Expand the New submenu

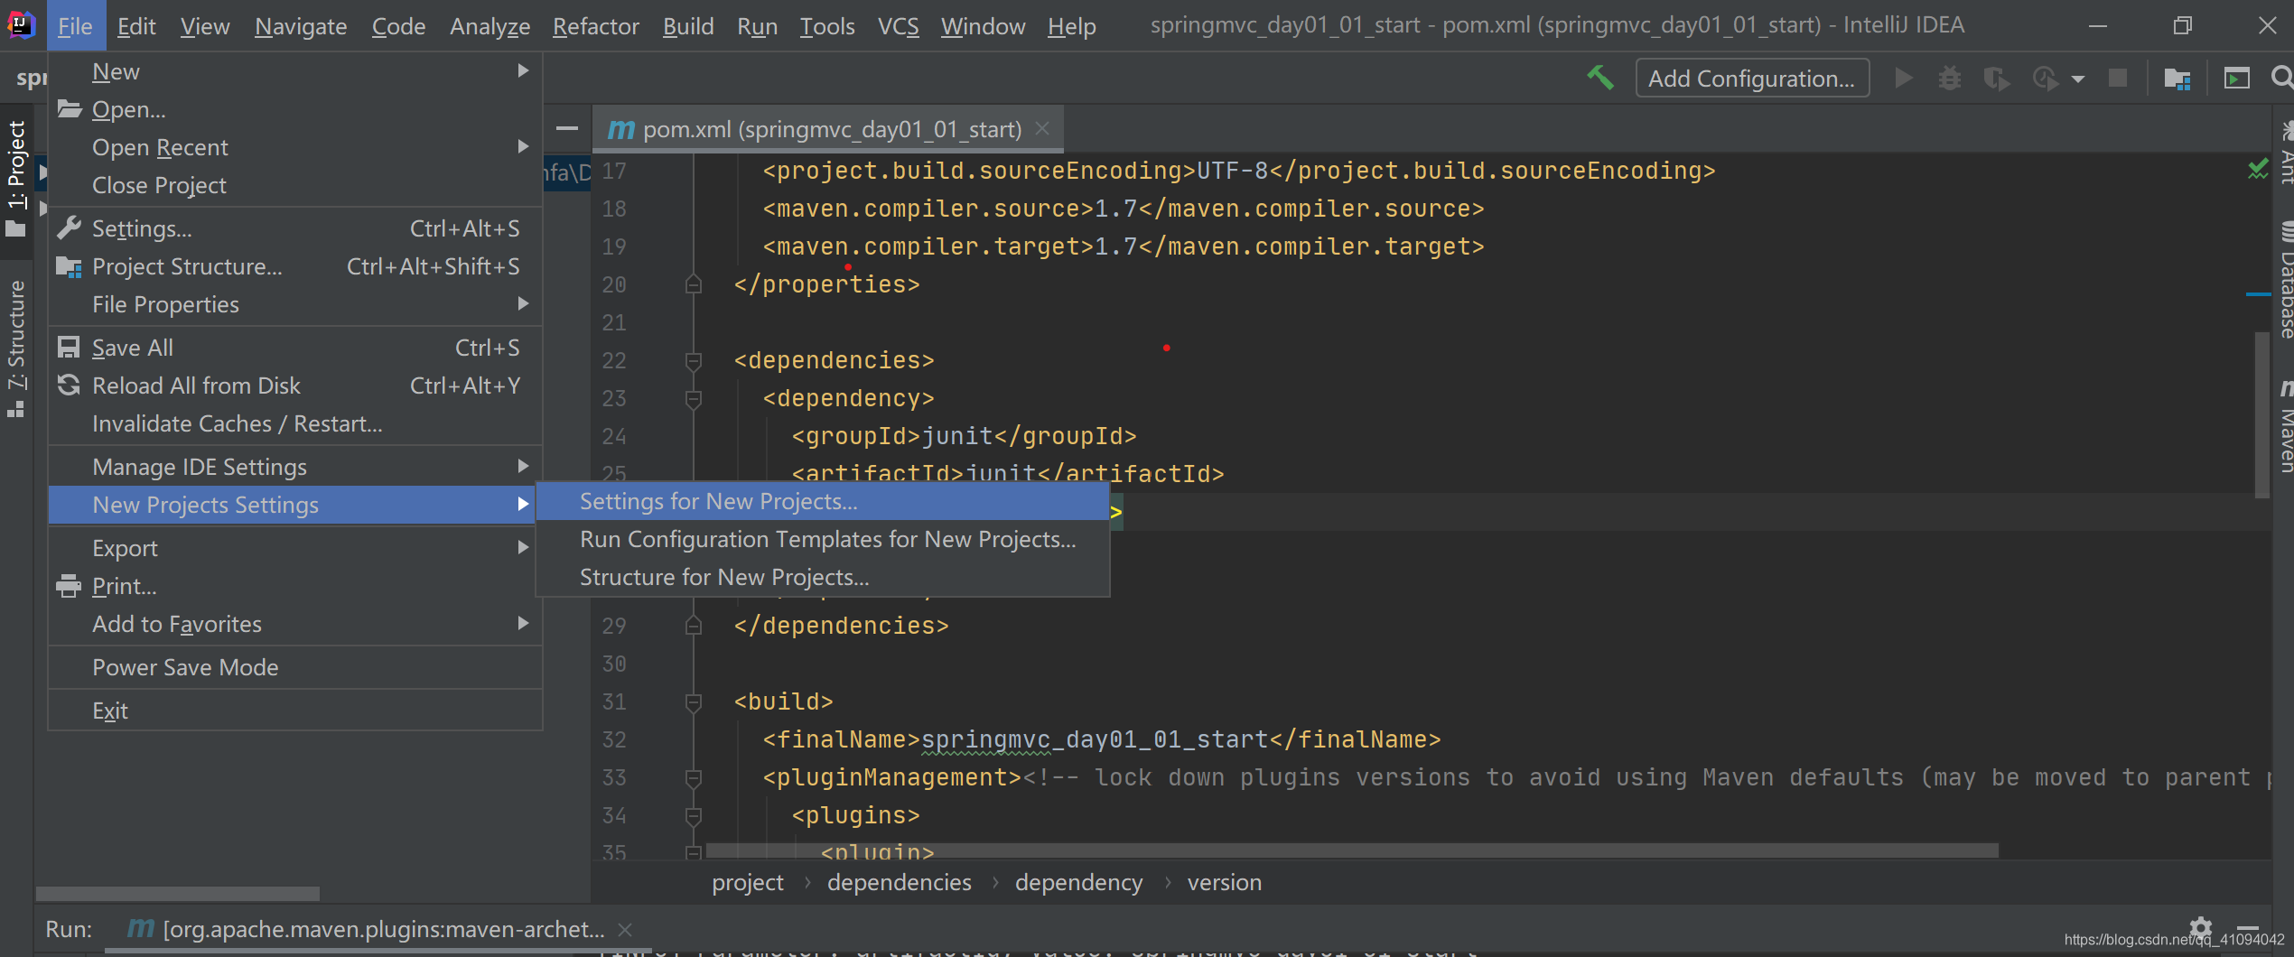coord(295,71)
